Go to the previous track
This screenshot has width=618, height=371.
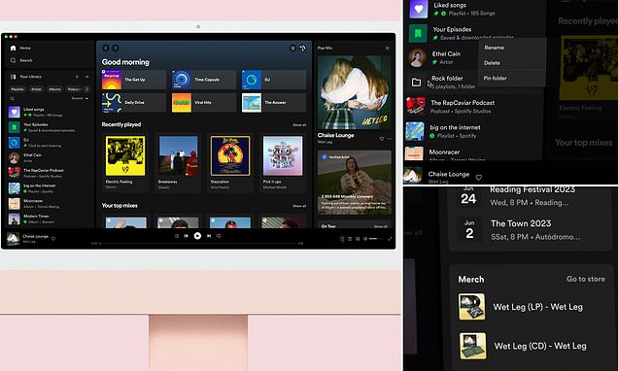pyautogui.click(x=186, y=236)
